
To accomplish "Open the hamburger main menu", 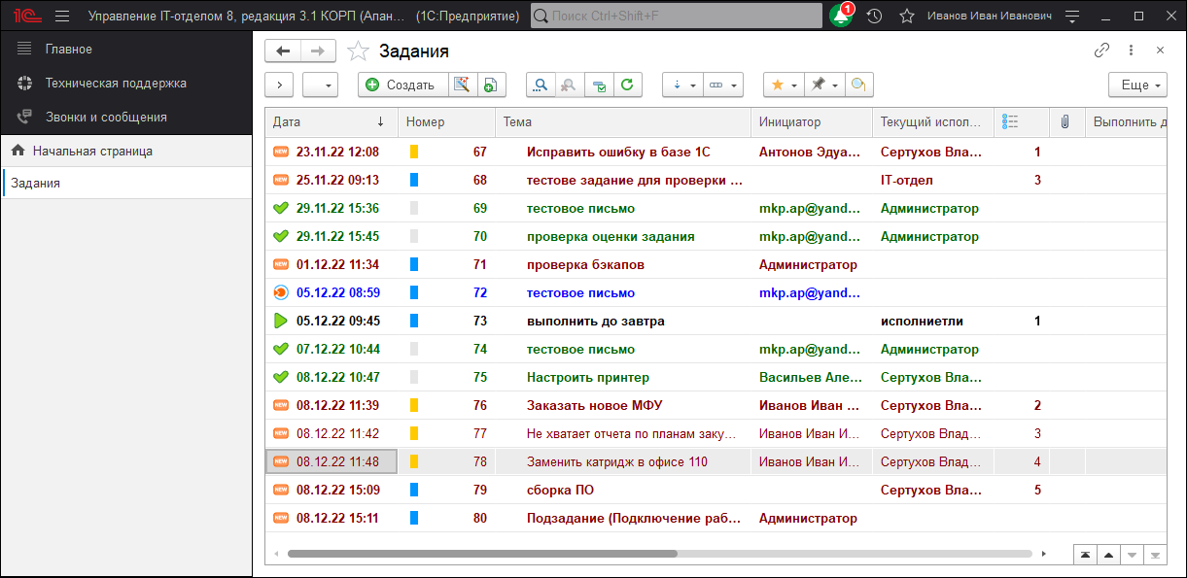I will click(x=62, y=17).
